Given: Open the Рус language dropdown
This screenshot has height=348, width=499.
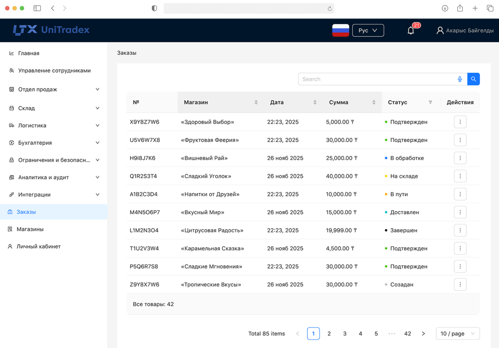Looking at the screenshot, I should coord(368,30).
